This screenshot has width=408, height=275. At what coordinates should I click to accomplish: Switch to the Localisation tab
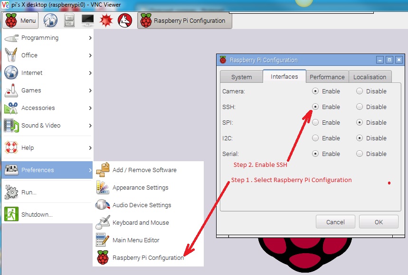tap(370, 77)
